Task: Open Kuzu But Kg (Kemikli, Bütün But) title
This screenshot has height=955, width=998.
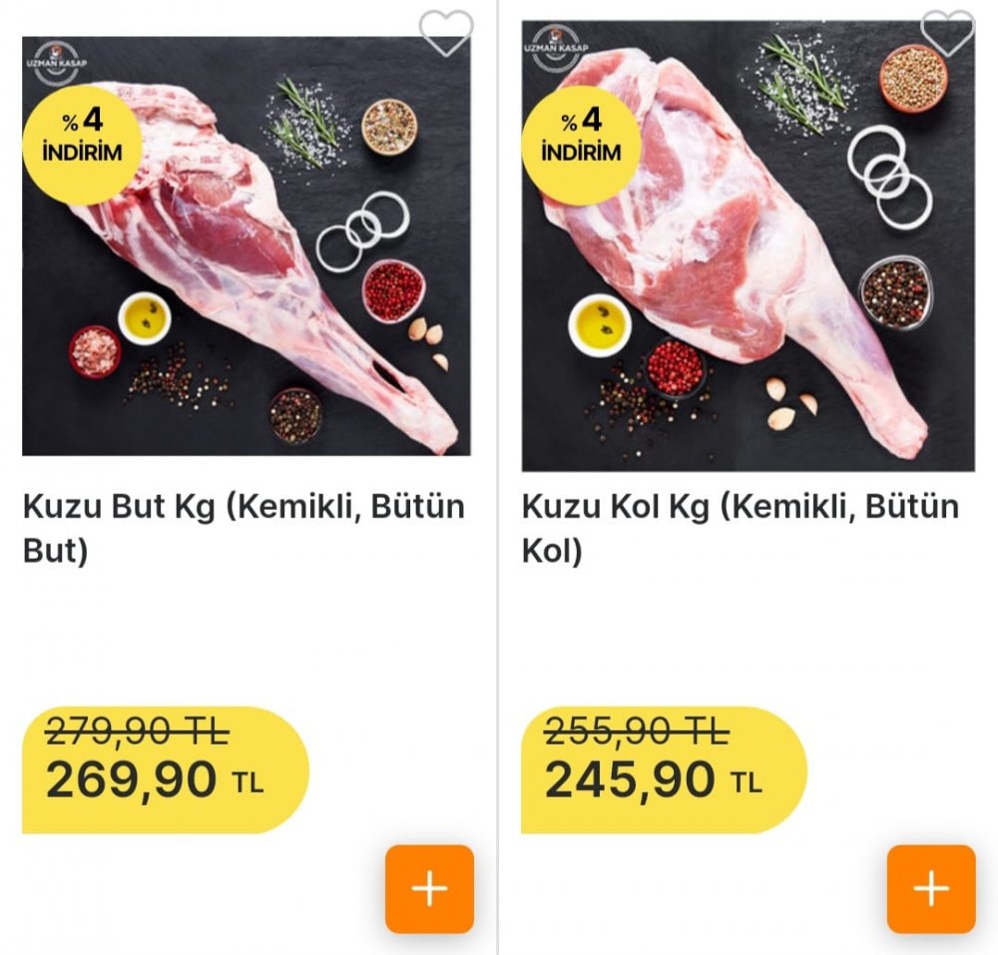Action: click(244, 528)
